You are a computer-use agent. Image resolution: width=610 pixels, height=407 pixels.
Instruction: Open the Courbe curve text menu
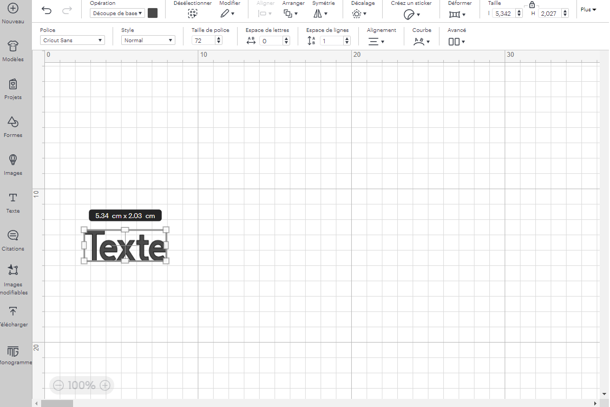click(x=421, y=41)
